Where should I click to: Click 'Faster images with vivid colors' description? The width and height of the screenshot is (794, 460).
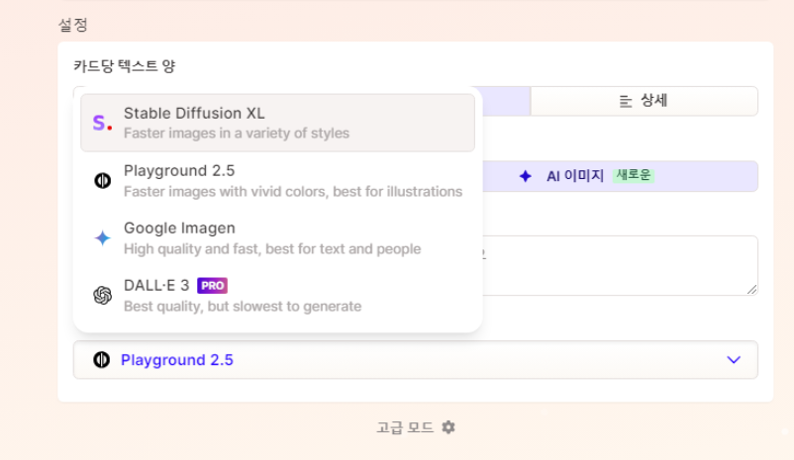point(293,191)
